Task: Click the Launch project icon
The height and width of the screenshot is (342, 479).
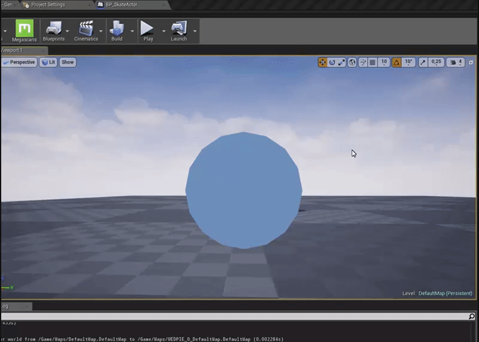Action: point(178,30)
